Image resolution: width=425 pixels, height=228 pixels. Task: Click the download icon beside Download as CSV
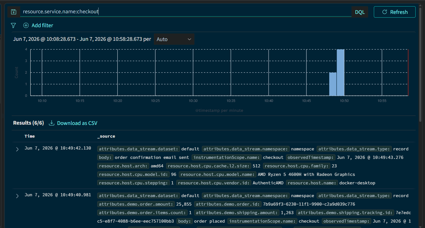[x=51, y=123]
